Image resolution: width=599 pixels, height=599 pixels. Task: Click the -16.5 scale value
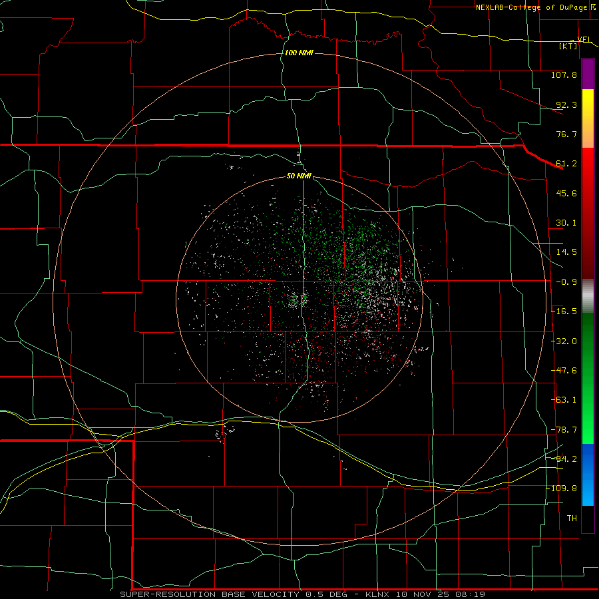[x=564, y=311]
